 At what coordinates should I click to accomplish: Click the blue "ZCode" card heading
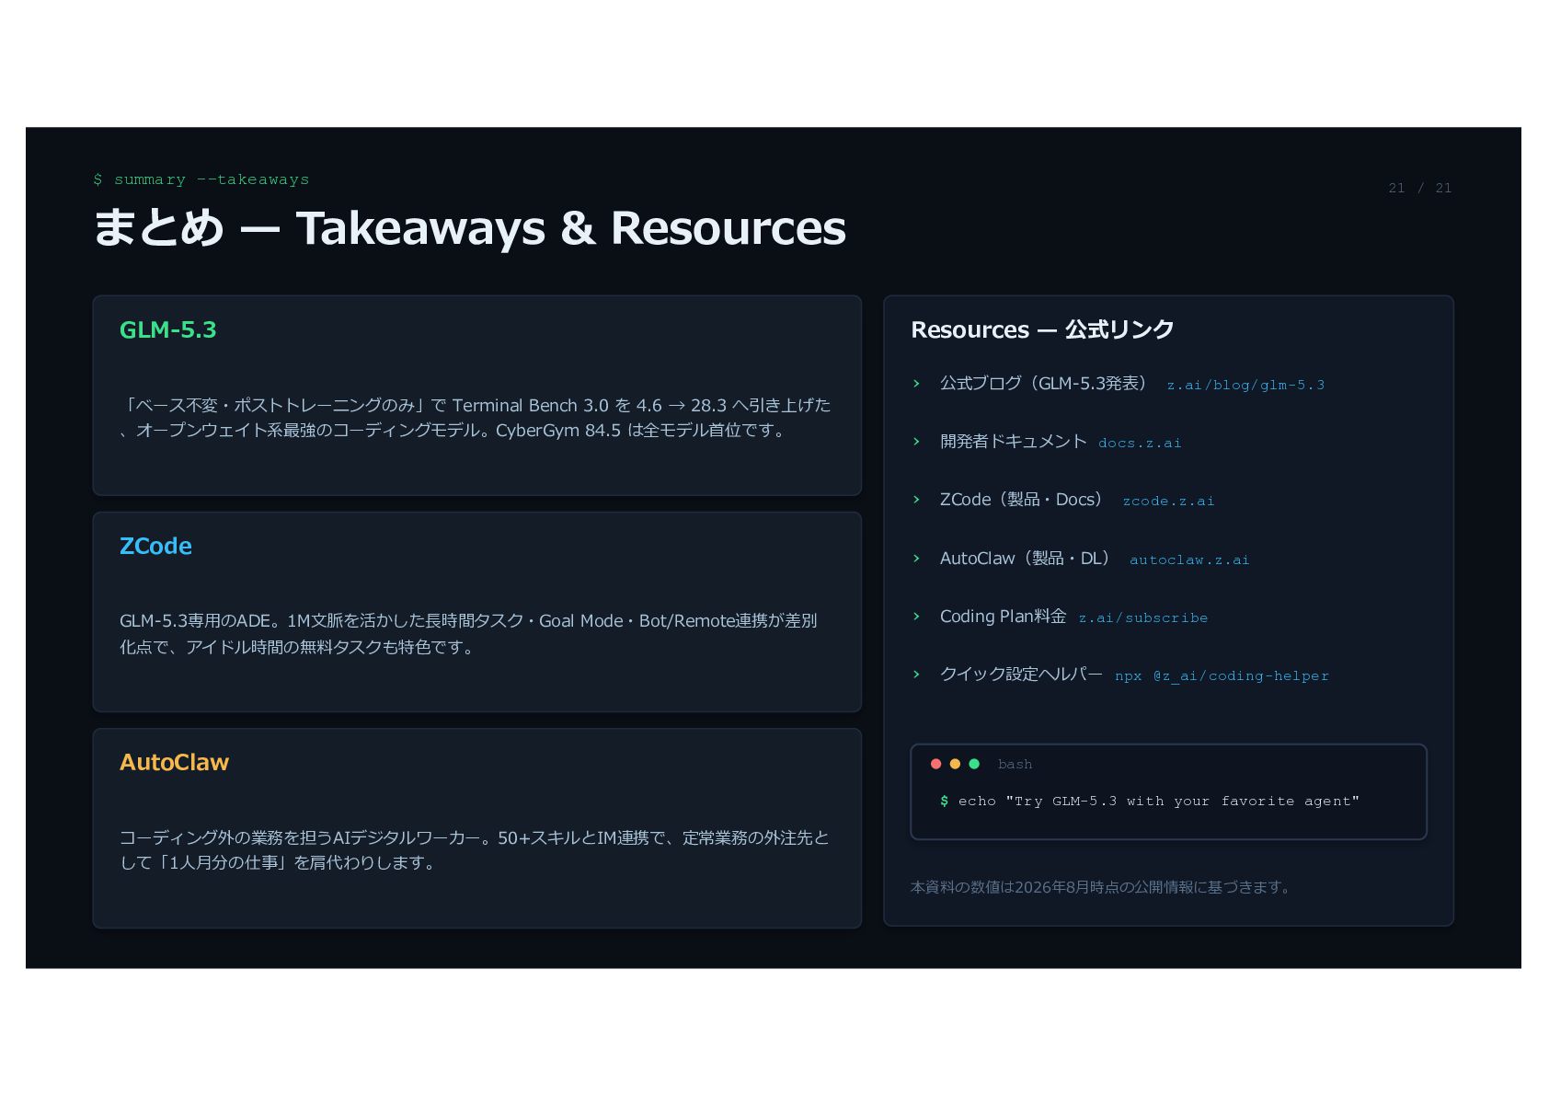(x=155, y=546)
